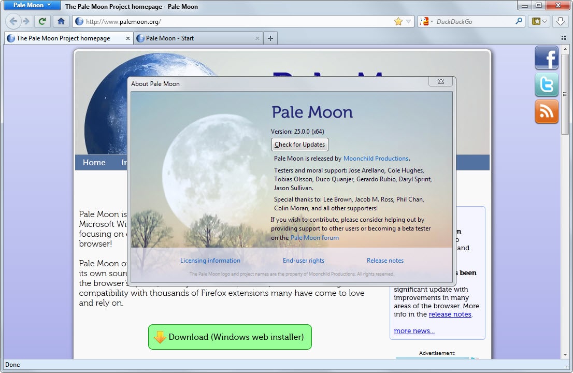Close the About Pale Moon dialog
The width and height of the screenshot is (573, 373).
[x=441, y=81]
